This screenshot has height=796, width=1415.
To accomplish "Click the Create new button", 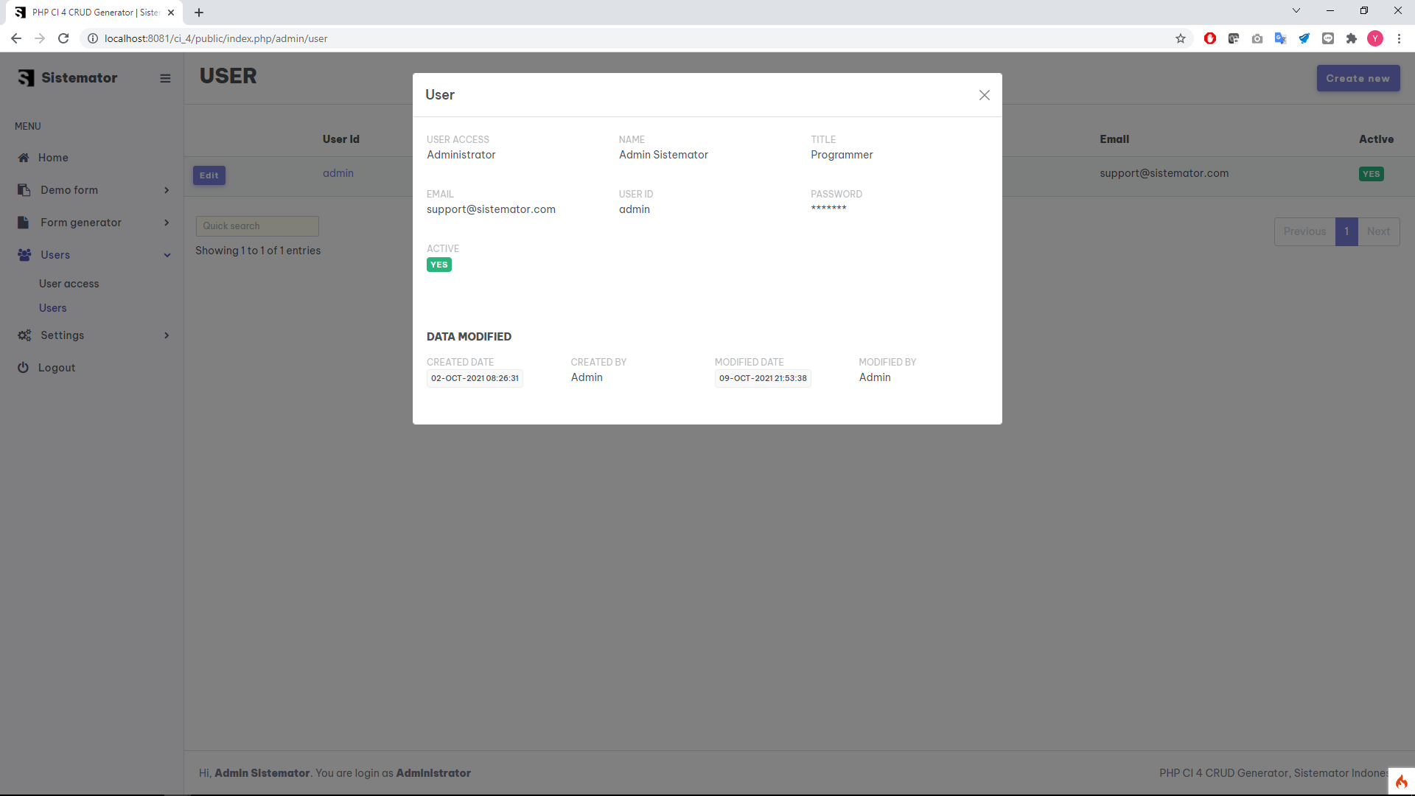I will 1358,78.
